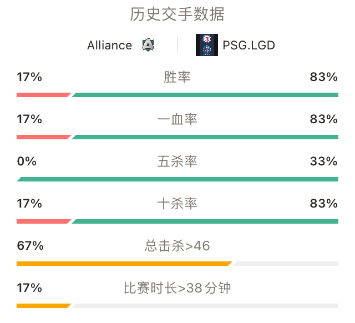Click the 总击杀>46 label
355x323 pixels.
coord(177,246)
